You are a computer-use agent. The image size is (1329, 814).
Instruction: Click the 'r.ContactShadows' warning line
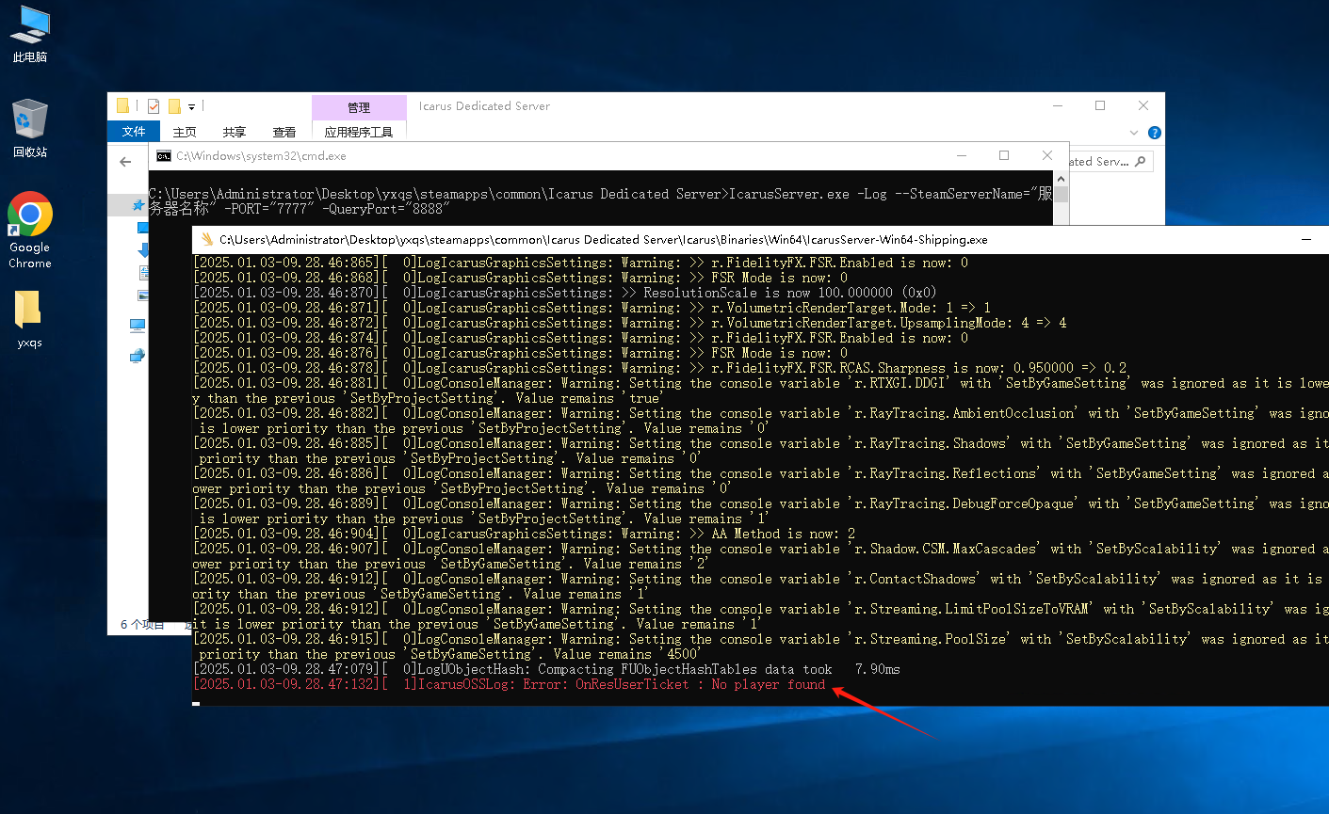click(760, 586)
